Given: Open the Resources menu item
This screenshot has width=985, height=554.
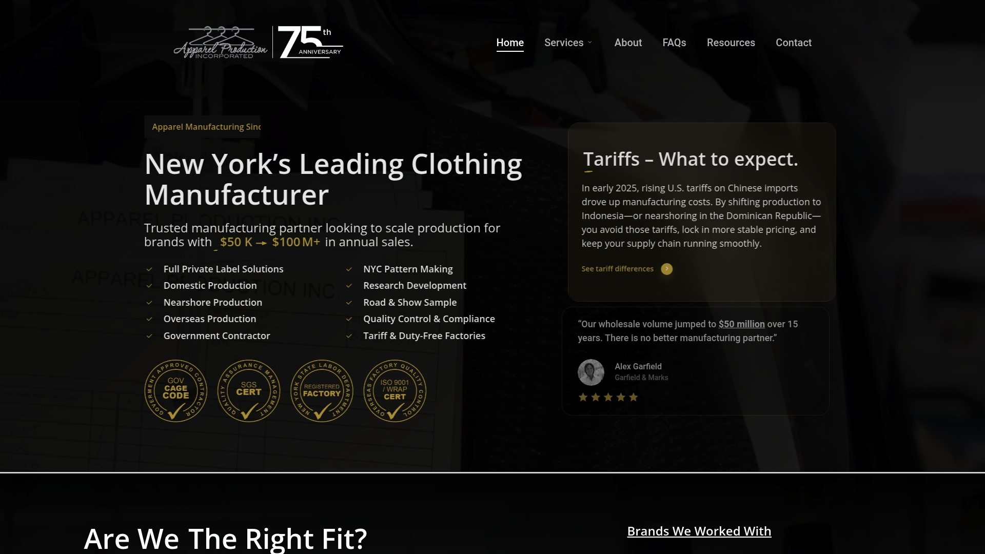Looking at the screenshot, I should pyautogui.click(x=731, y=43).
